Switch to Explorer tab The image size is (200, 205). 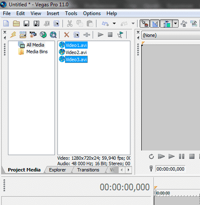(x=57, y=170)
